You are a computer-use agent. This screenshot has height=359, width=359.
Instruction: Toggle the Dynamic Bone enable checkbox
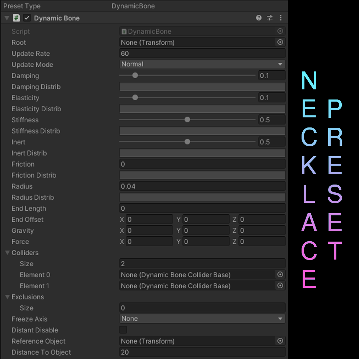(27, 18)
